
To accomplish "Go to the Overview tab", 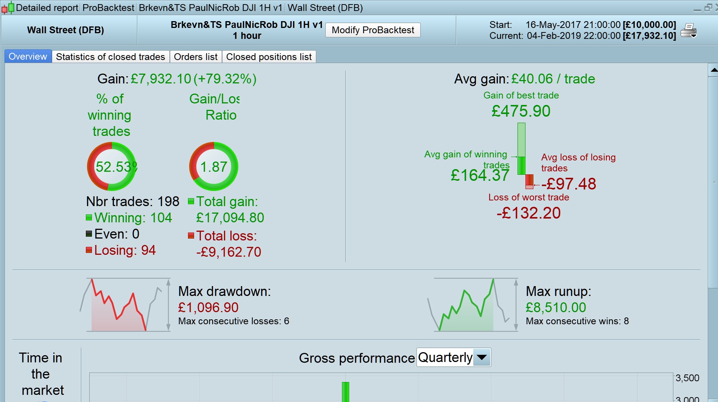I will (x=28, y=57).
